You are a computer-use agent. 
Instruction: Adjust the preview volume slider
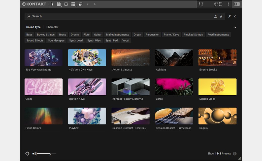tap(47, 154)
